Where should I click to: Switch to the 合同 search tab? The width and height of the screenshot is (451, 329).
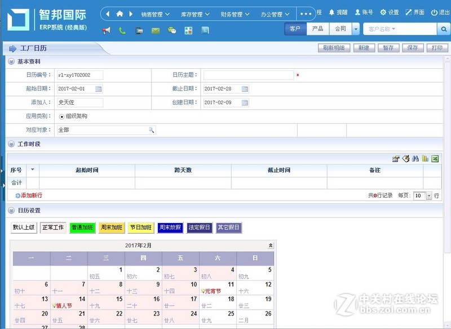(x=341, y=29)
